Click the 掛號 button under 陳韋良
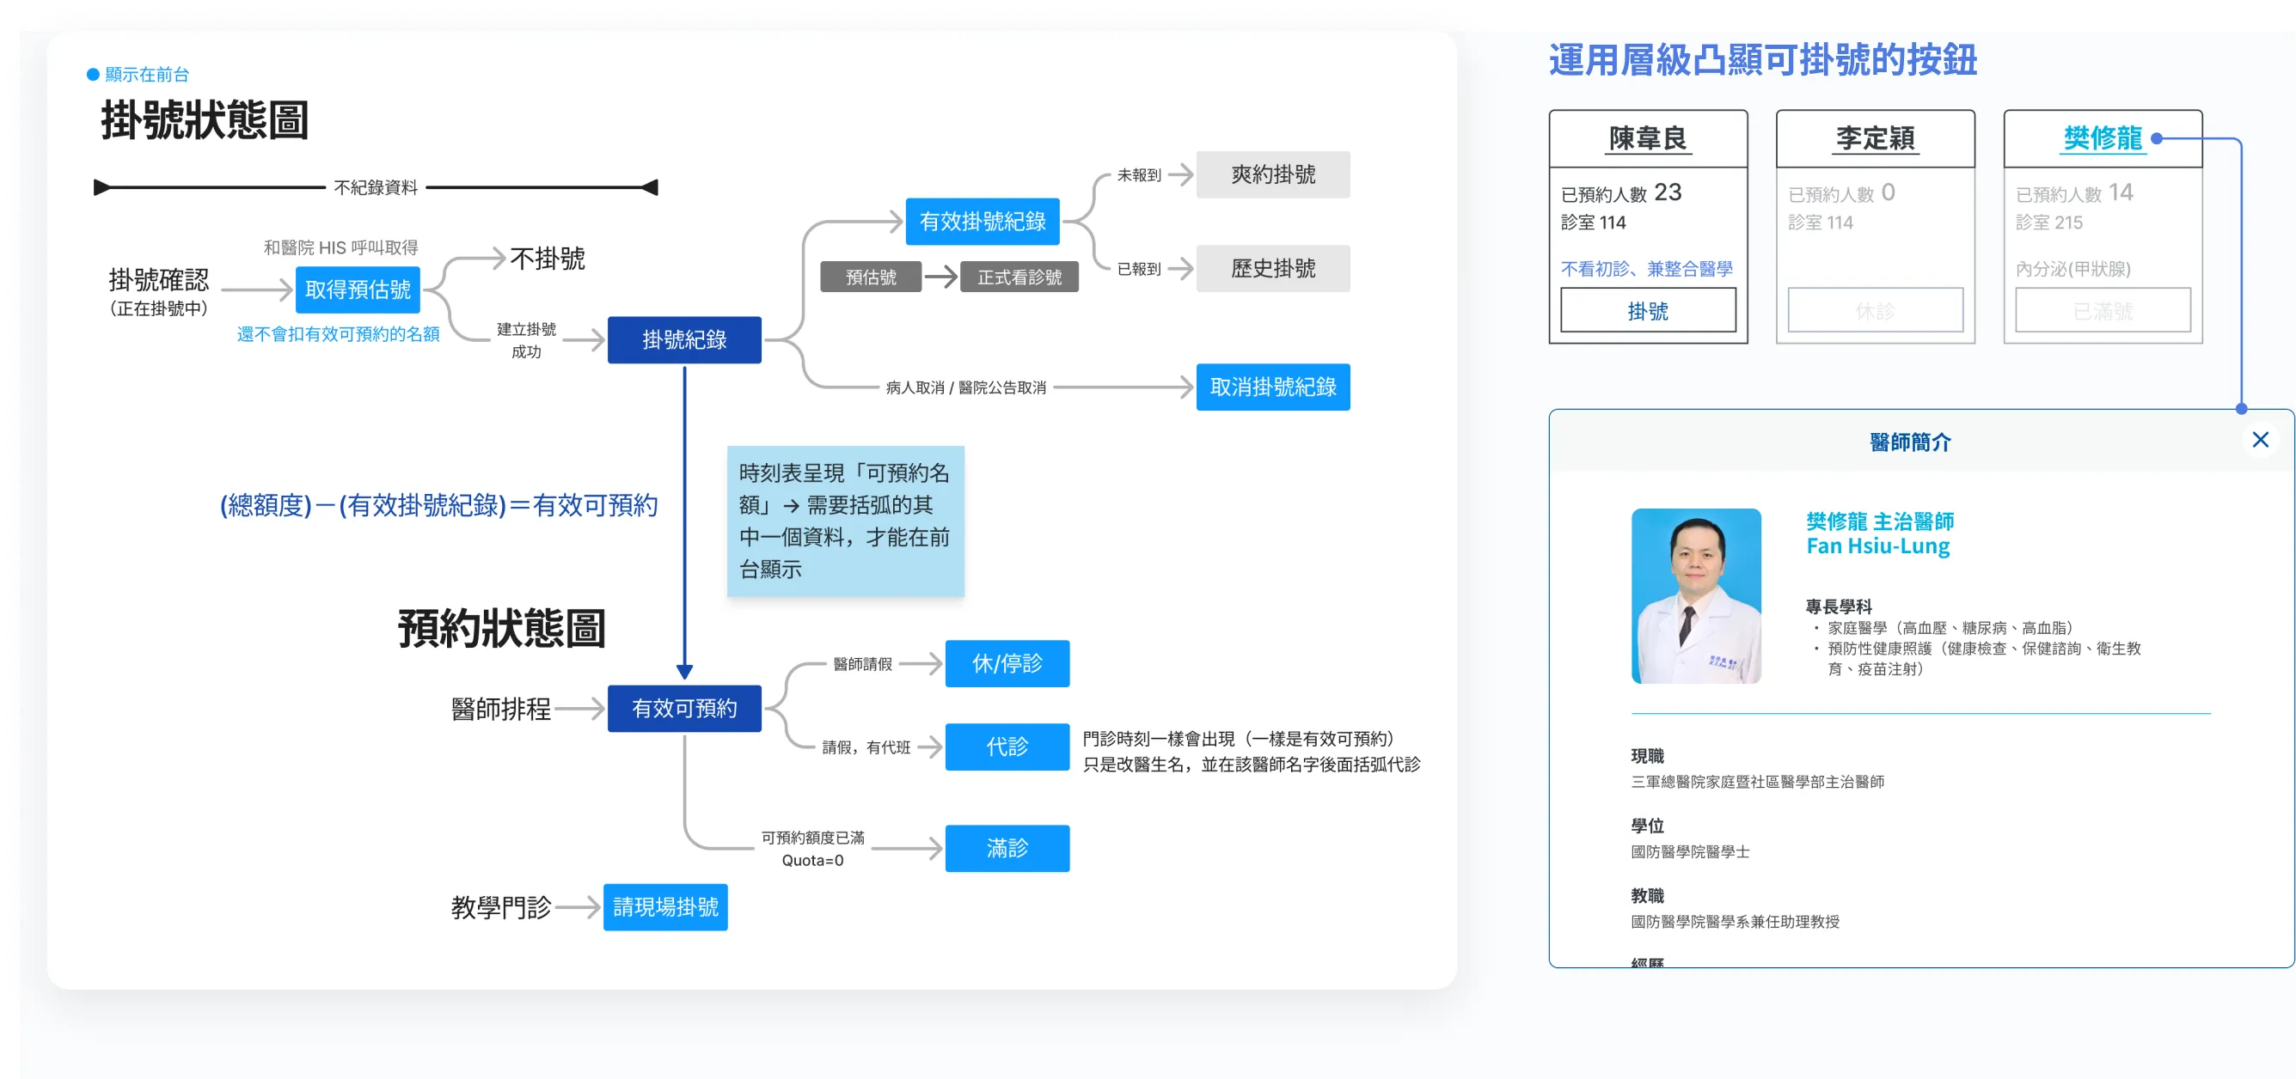2296x1079 pixels. pos(1647,310)
